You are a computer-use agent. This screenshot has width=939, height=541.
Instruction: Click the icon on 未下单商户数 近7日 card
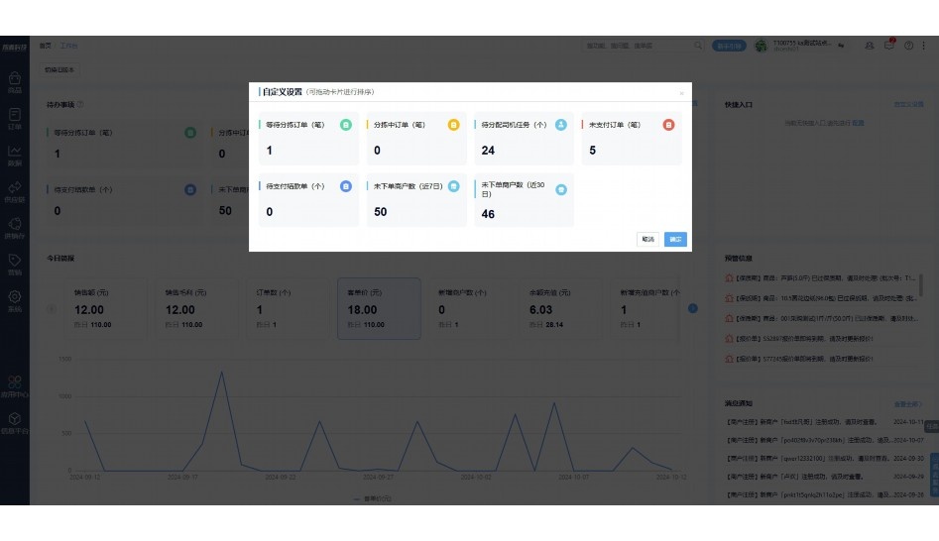tap(453, 186)
